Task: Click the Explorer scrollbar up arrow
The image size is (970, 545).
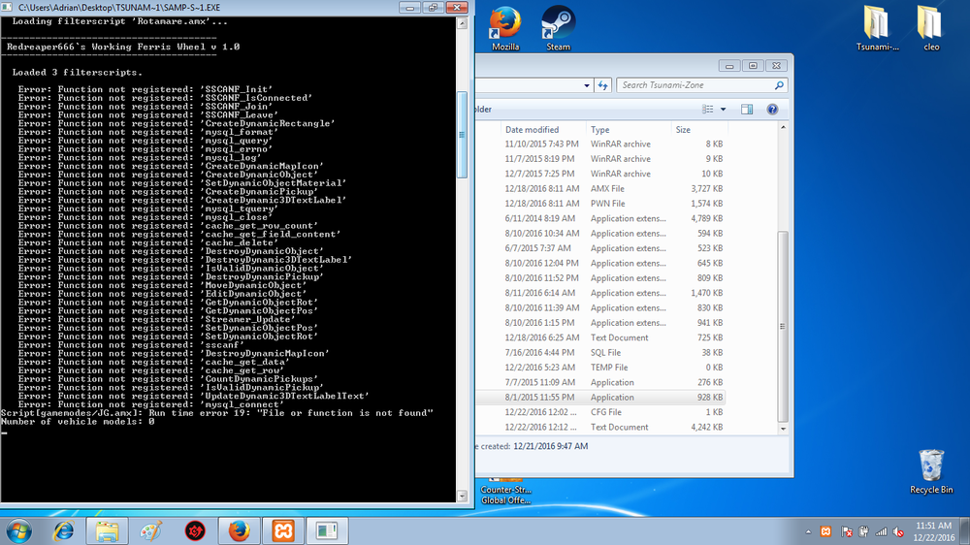Action: click(783, 127)
